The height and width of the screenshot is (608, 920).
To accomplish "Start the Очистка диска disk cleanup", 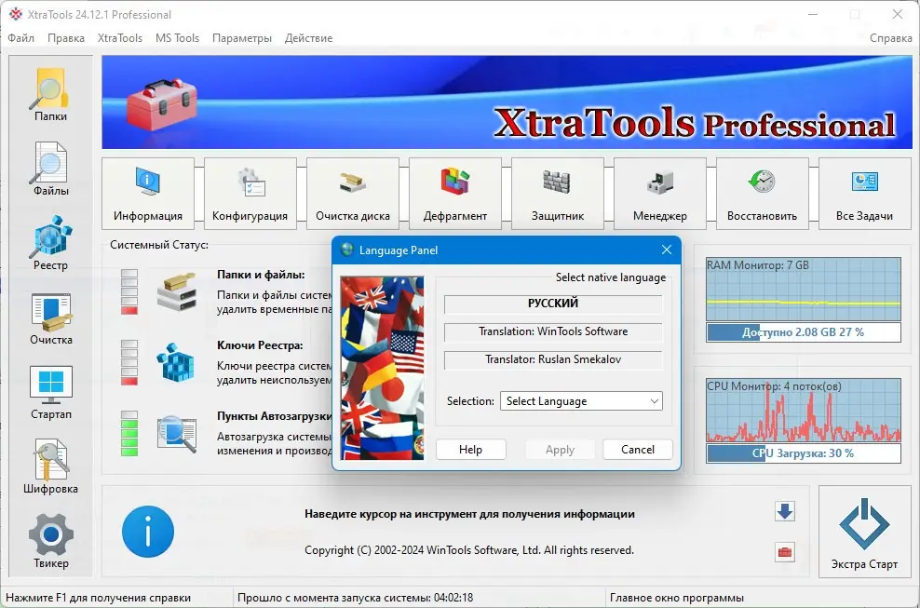I will pos(353,194).
